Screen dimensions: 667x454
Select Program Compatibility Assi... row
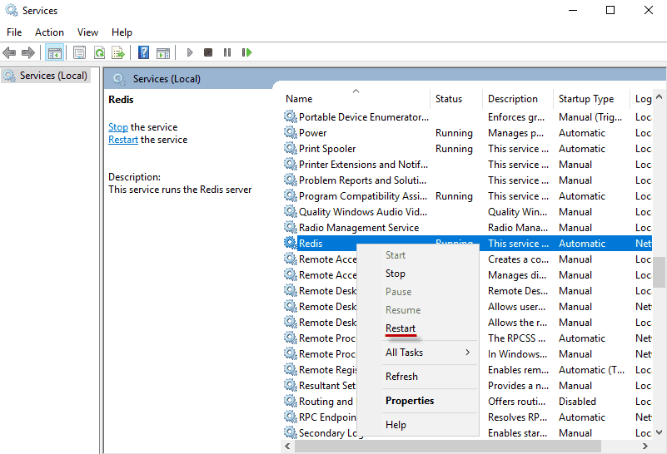[467, 196]
